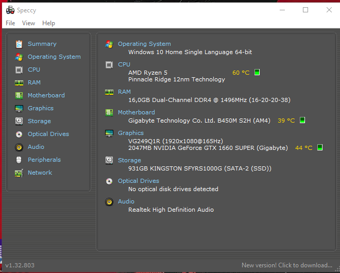The width and height of the screenshot is (340, 273).
Task: Open Optical Drives from the sidebar
Action: [48, 134]
